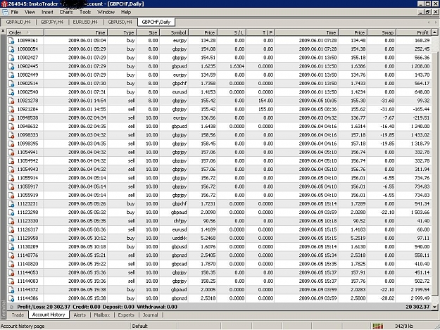Click the sell order icon for 11126317
440x330 pixels.
tap(11, 229)
